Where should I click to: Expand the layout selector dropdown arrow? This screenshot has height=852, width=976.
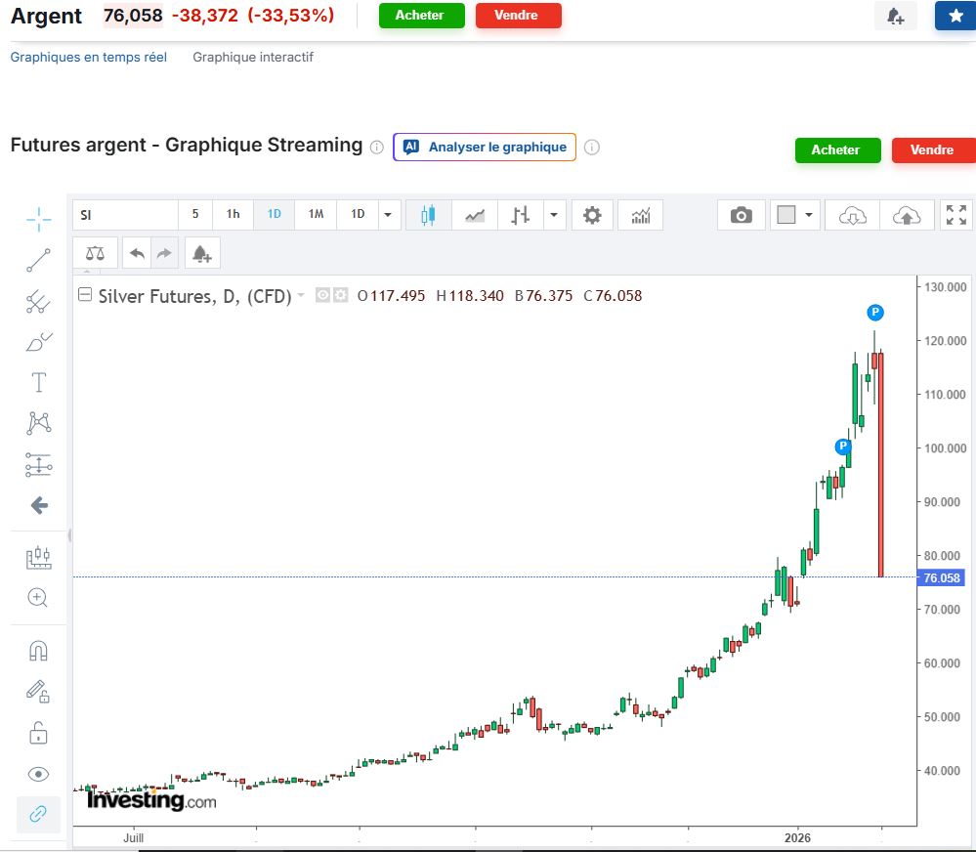[x=809, y=215]
